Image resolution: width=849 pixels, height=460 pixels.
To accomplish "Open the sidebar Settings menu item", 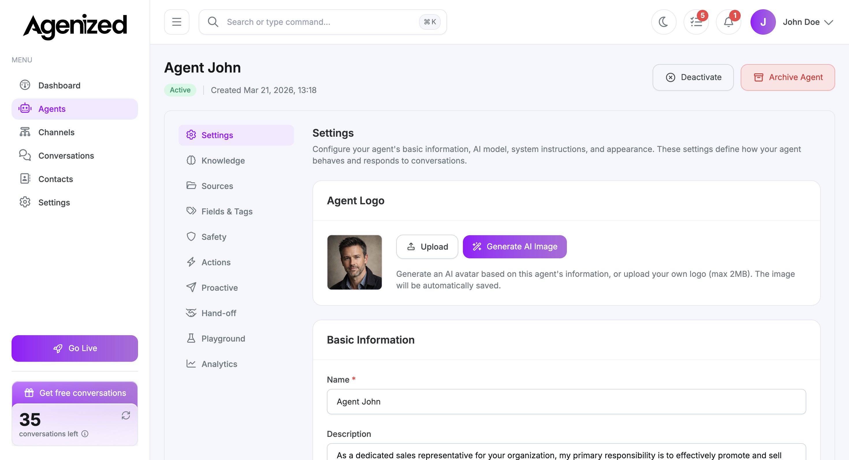I will pyautogui.click(x=75, y=203).
